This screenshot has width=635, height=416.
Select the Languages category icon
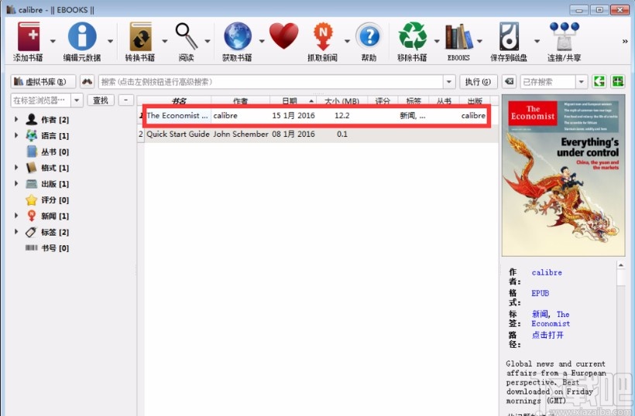(31, 135)
